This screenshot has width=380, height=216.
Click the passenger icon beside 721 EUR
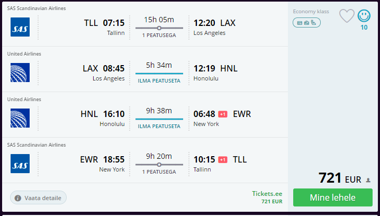(368, 180)
